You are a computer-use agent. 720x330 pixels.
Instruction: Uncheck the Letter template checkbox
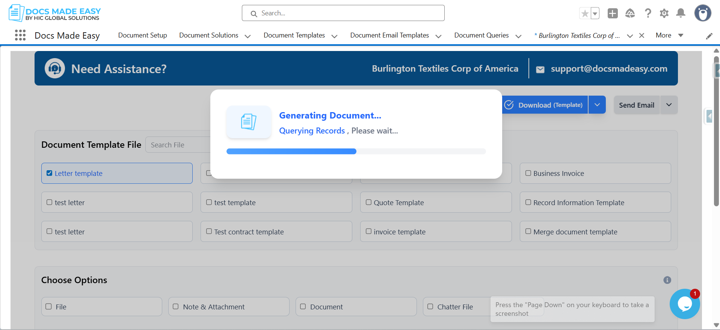click(49, 173)
